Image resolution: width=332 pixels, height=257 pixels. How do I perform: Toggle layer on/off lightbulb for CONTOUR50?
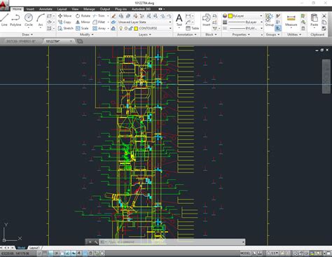[121, 28]
